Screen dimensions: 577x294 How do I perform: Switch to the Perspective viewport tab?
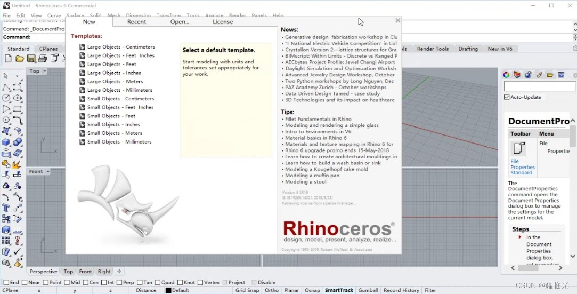click(44, 272)
